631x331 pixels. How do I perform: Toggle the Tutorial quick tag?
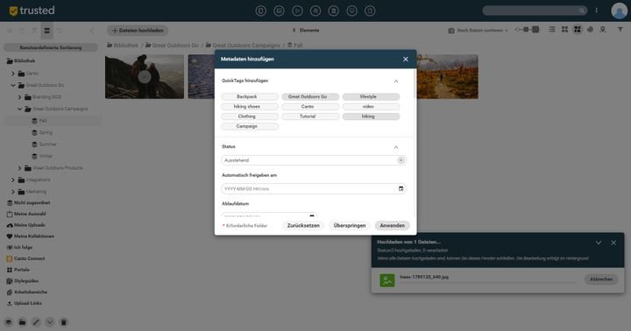click(310, 116)
